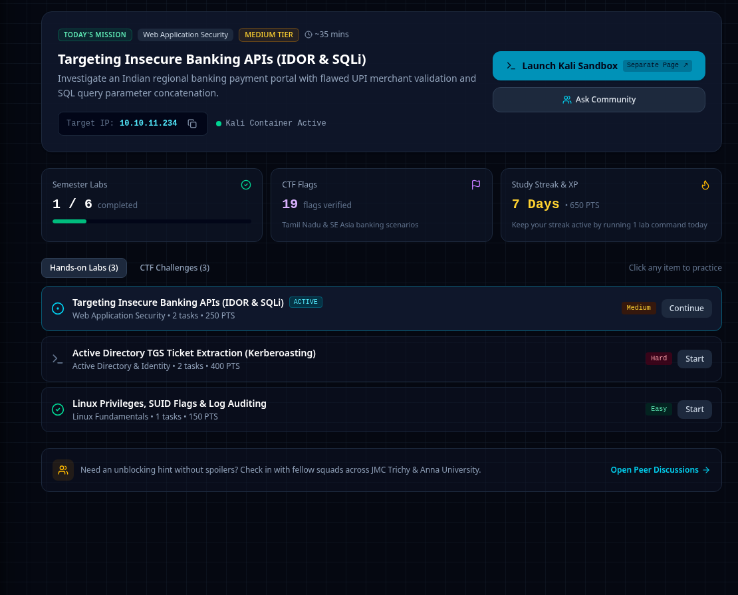Click the Easy difficulty badge
Image resolution: width=738 pixels, height=595 pixels.
tap(658, 409)
